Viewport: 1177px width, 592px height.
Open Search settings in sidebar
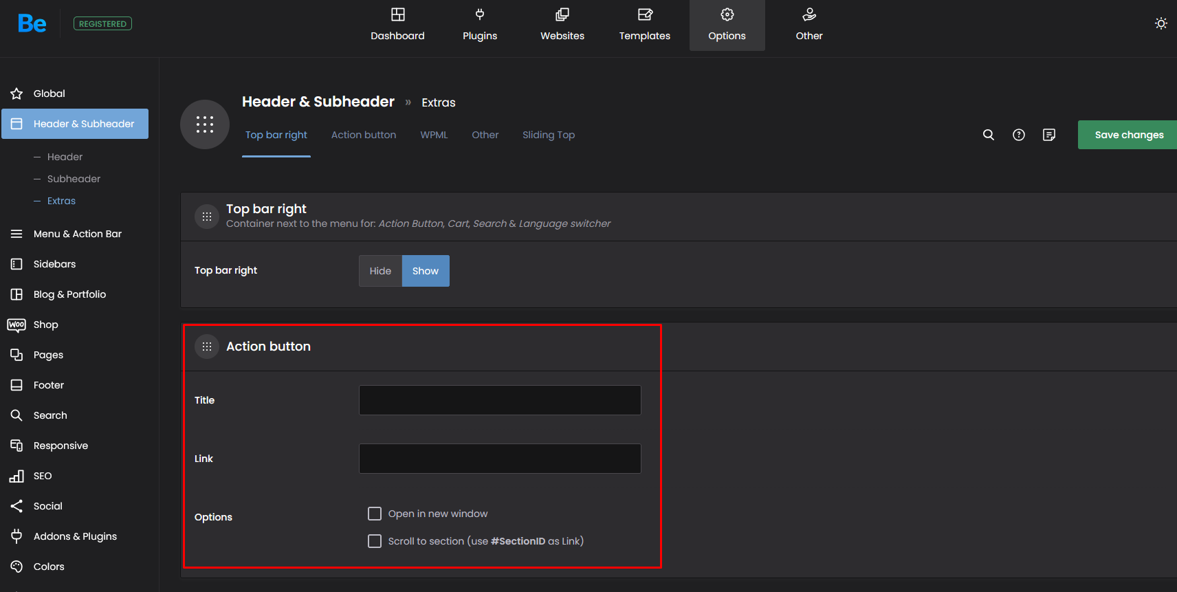pyautogui.click(x=75, y=415)
